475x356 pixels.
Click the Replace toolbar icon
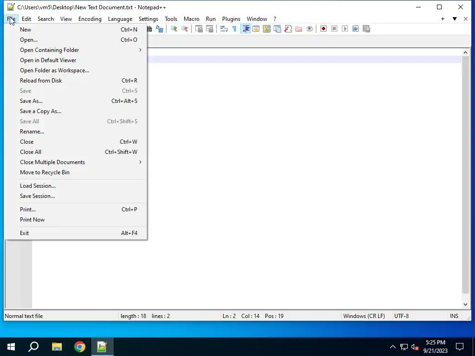[x=160, y=29]
